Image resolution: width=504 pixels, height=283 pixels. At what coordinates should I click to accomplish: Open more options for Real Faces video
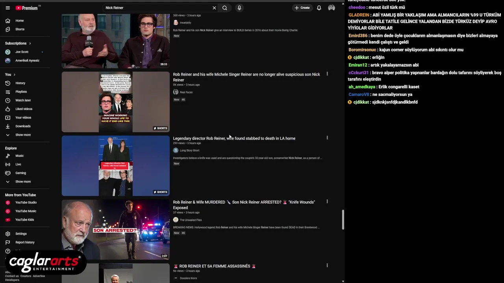point(327,74)
